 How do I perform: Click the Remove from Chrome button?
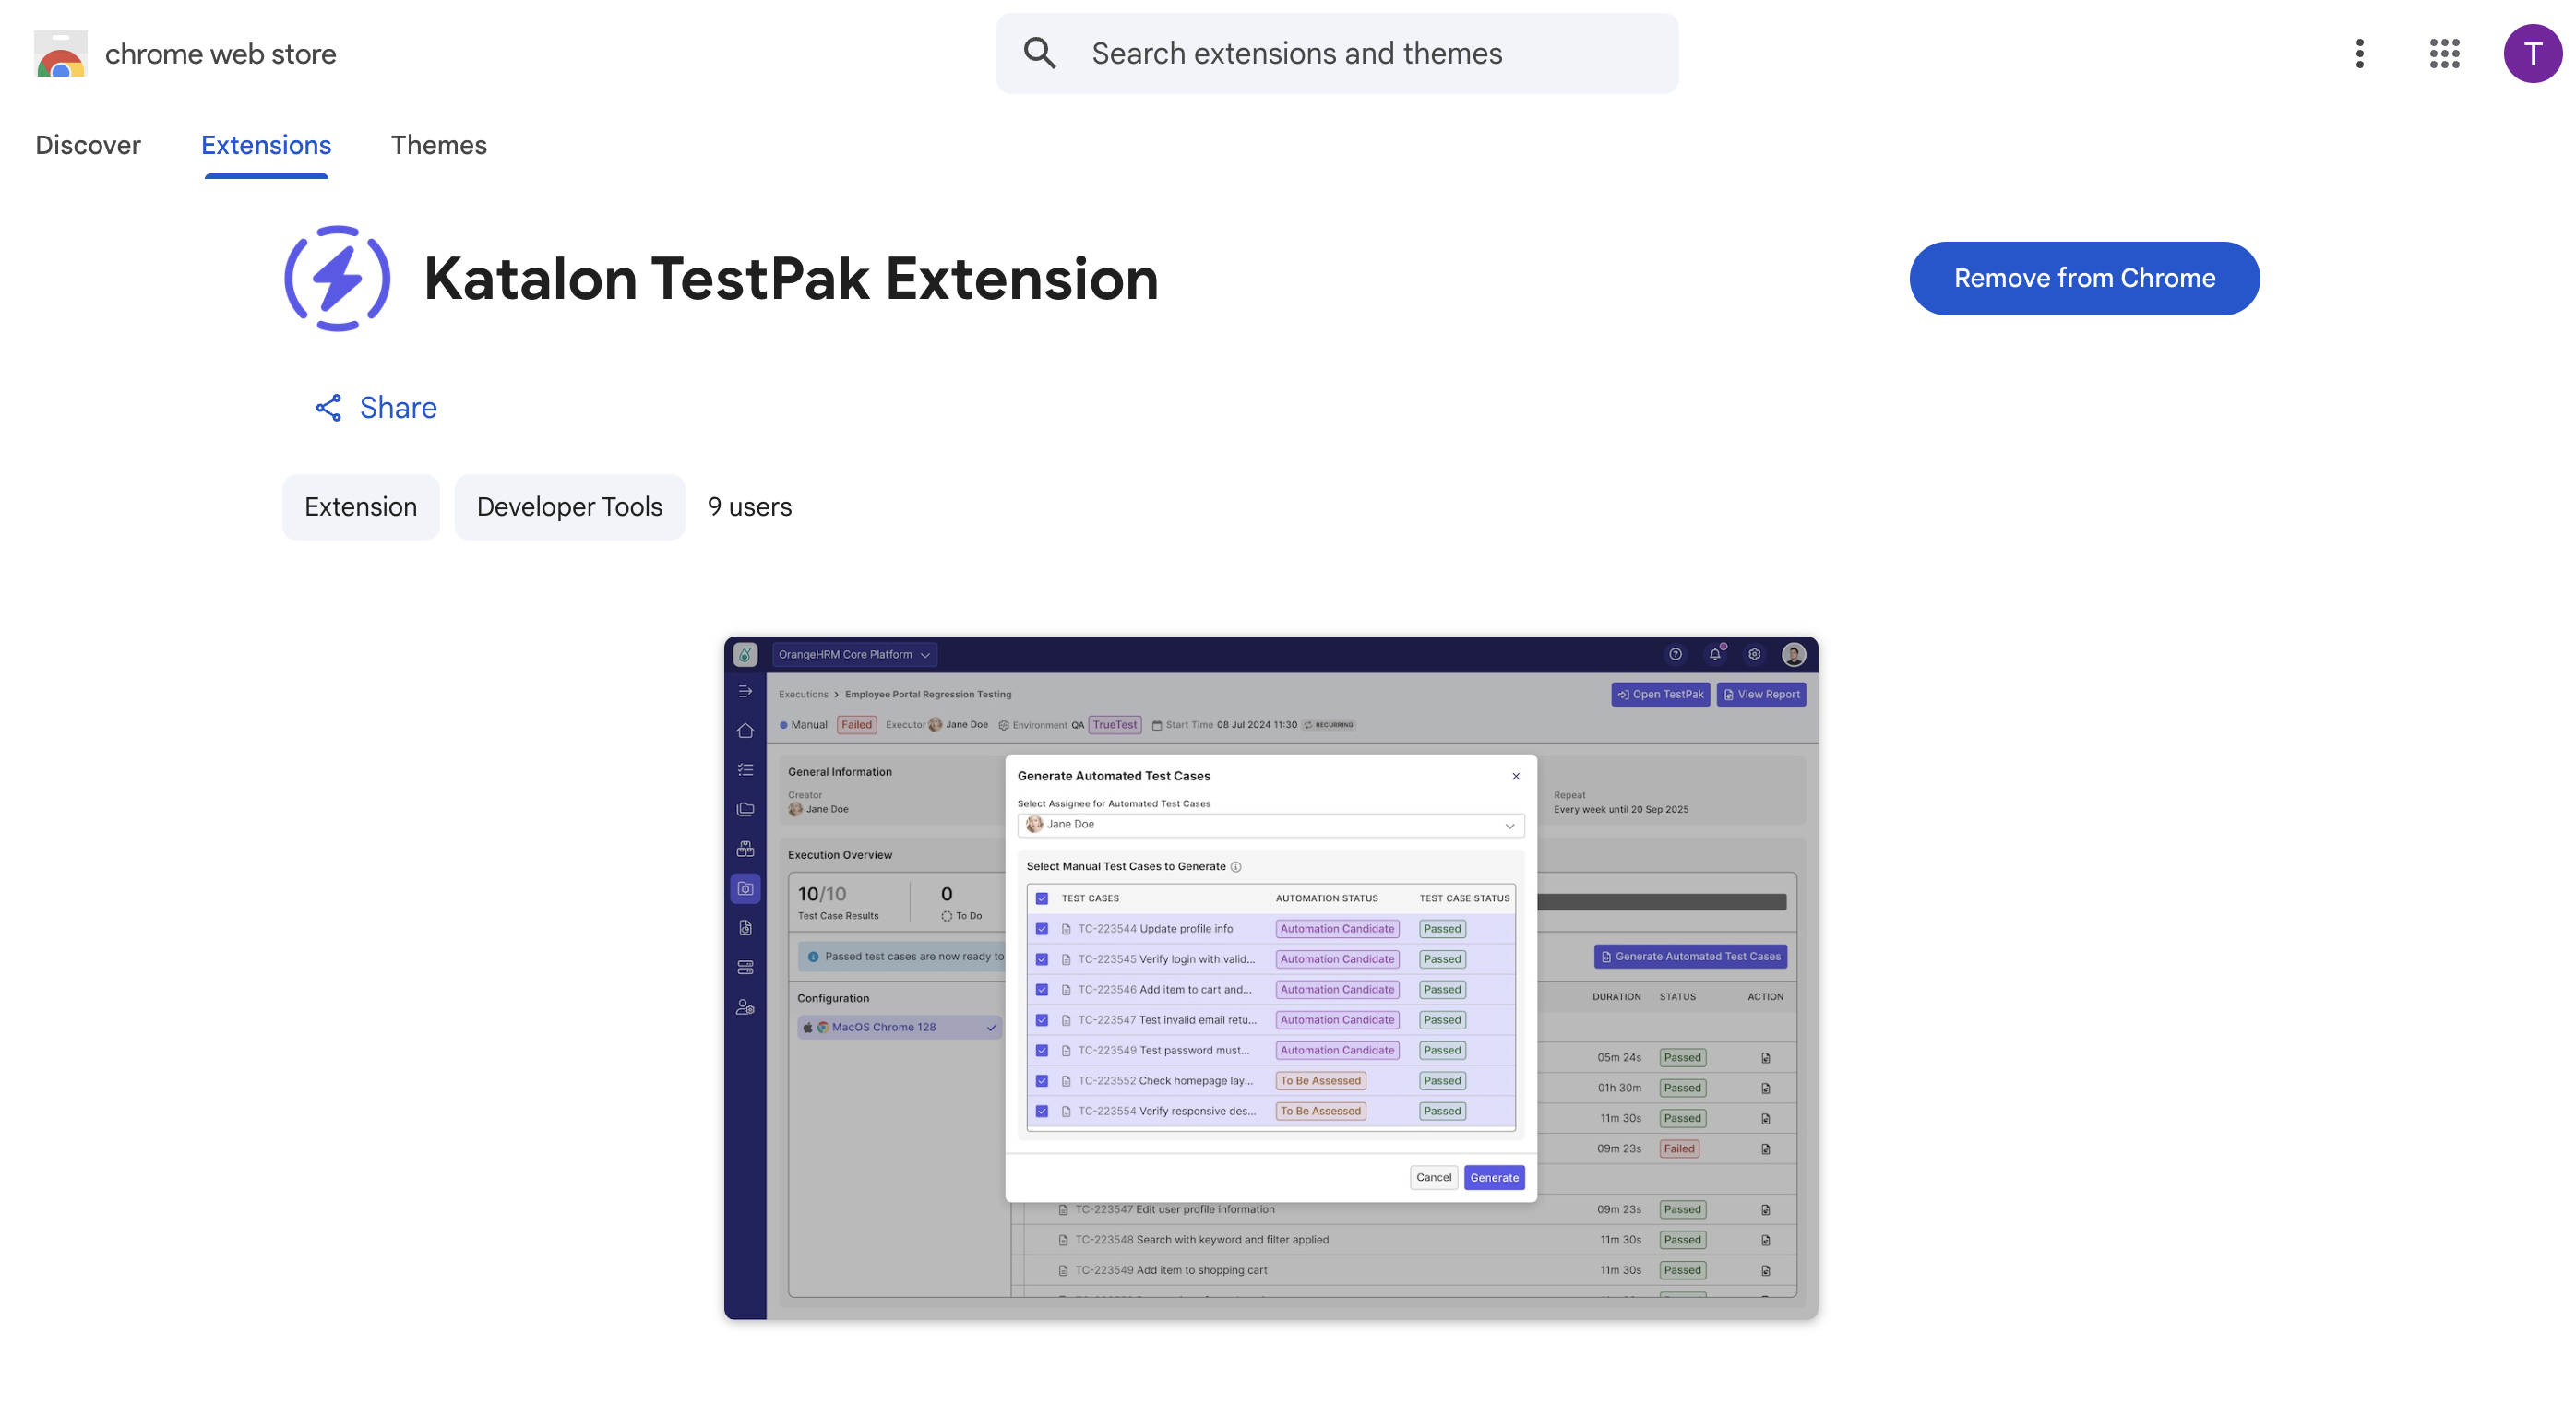coord(2083,278)
